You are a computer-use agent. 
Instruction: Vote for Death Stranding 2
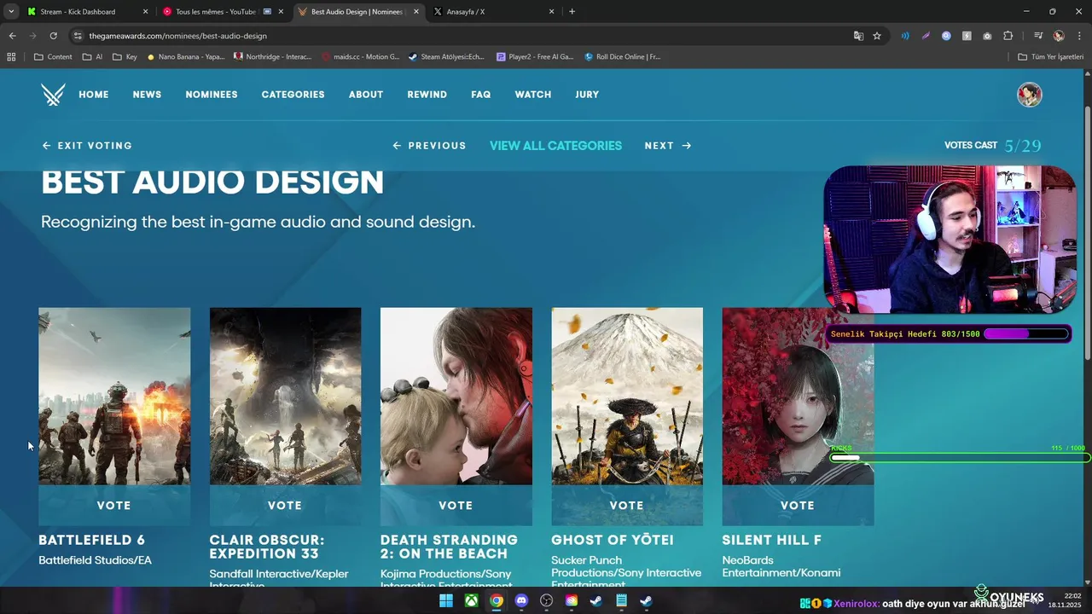(x=456, y=506)
